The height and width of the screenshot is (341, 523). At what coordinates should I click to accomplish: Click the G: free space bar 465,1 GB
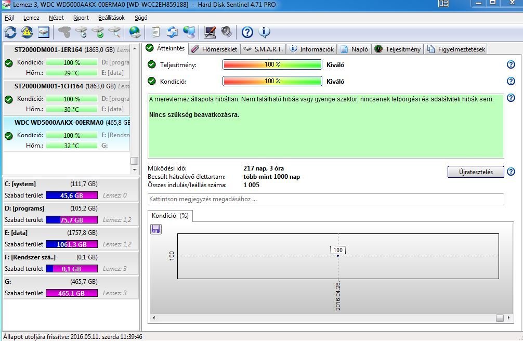point(72,293)
